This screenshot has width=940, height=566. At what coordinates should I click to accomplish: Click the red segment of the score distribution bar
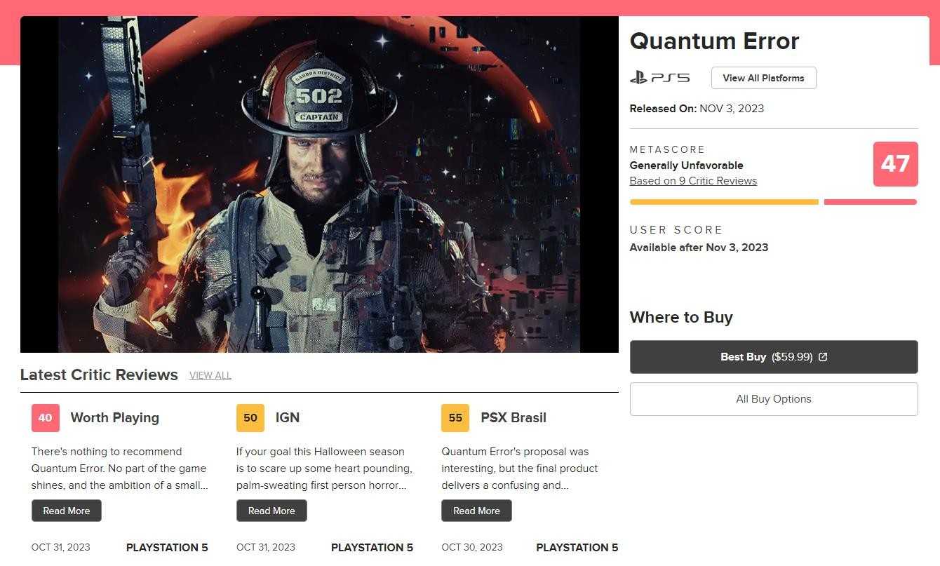coord(871,202)
